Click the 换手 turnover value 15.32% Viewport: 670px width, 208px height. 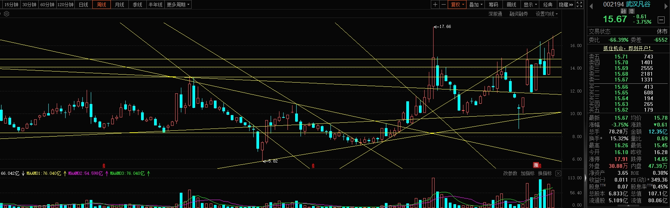(619, 139)
